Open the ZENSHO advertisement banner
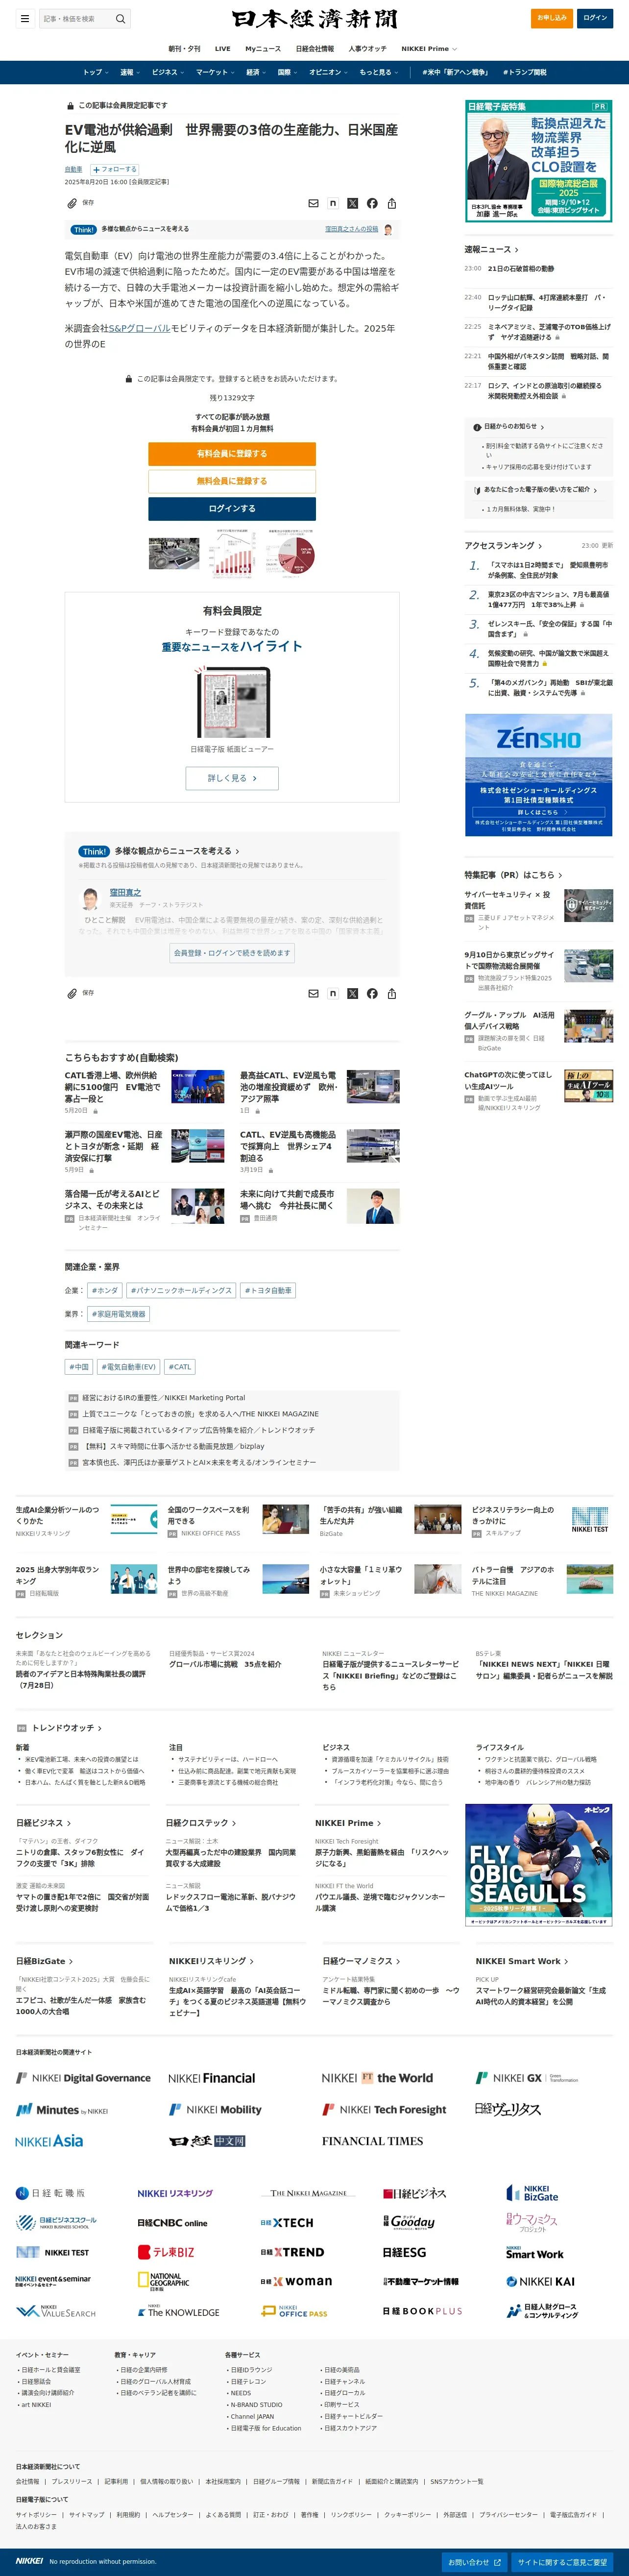This screenshot has height=2576, width=629. [x=539, y=775]
